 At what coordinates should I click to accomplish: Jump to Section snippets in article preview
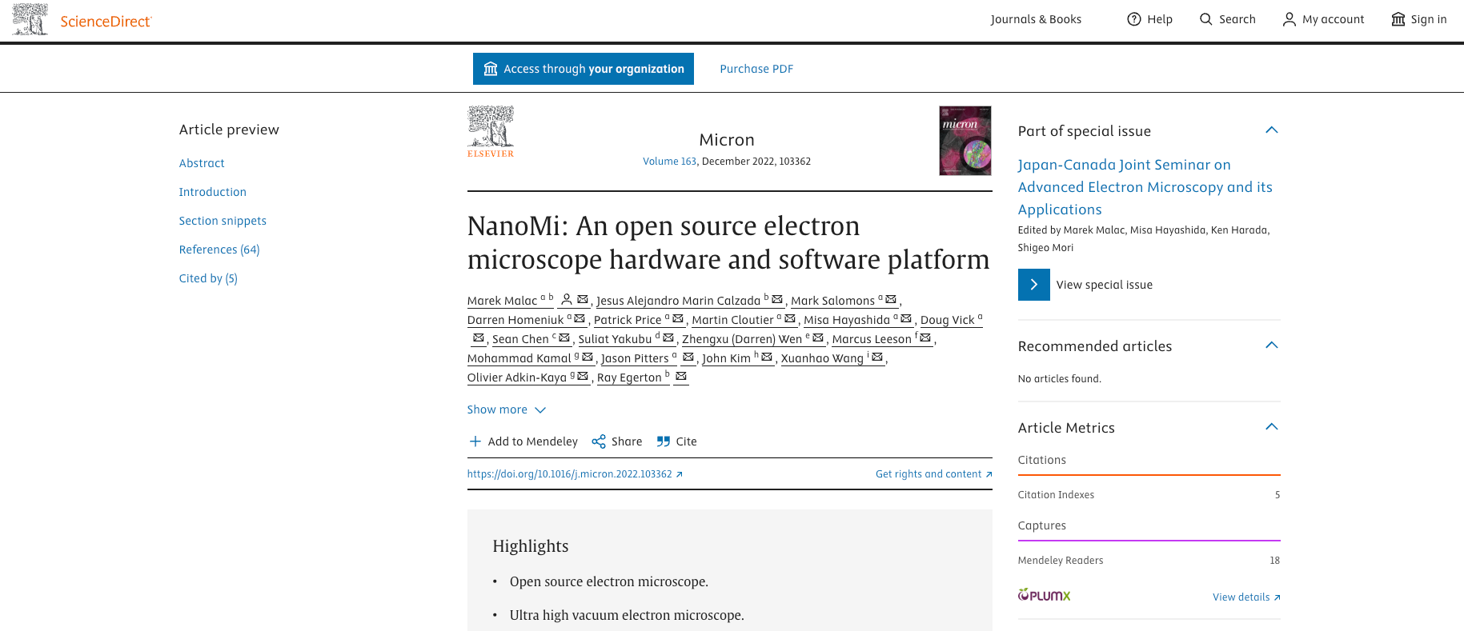point(223,221)
